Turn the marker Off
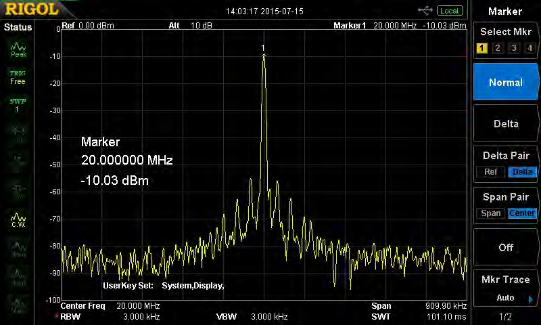541x325 pixels. point(506,247)
